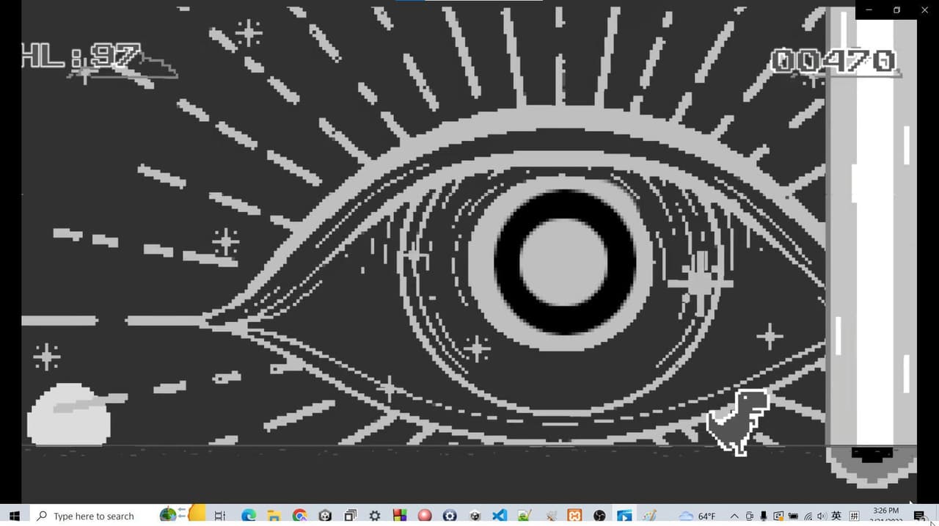The image size is (939, 526).
Task: Click the red ball taskbar icon
Action: point(424,516)
